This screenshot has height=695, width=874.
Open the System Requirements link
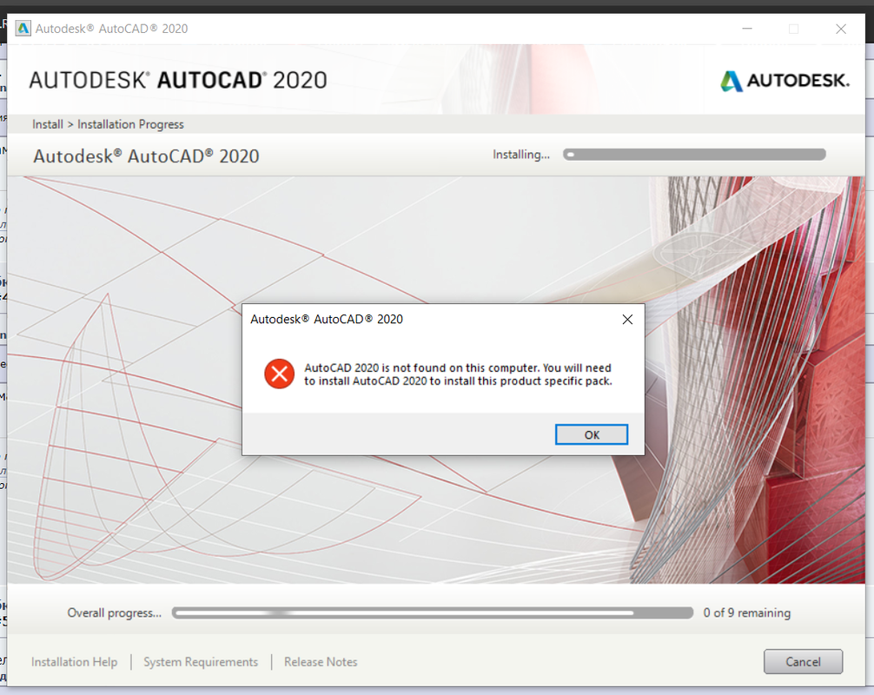201,662
